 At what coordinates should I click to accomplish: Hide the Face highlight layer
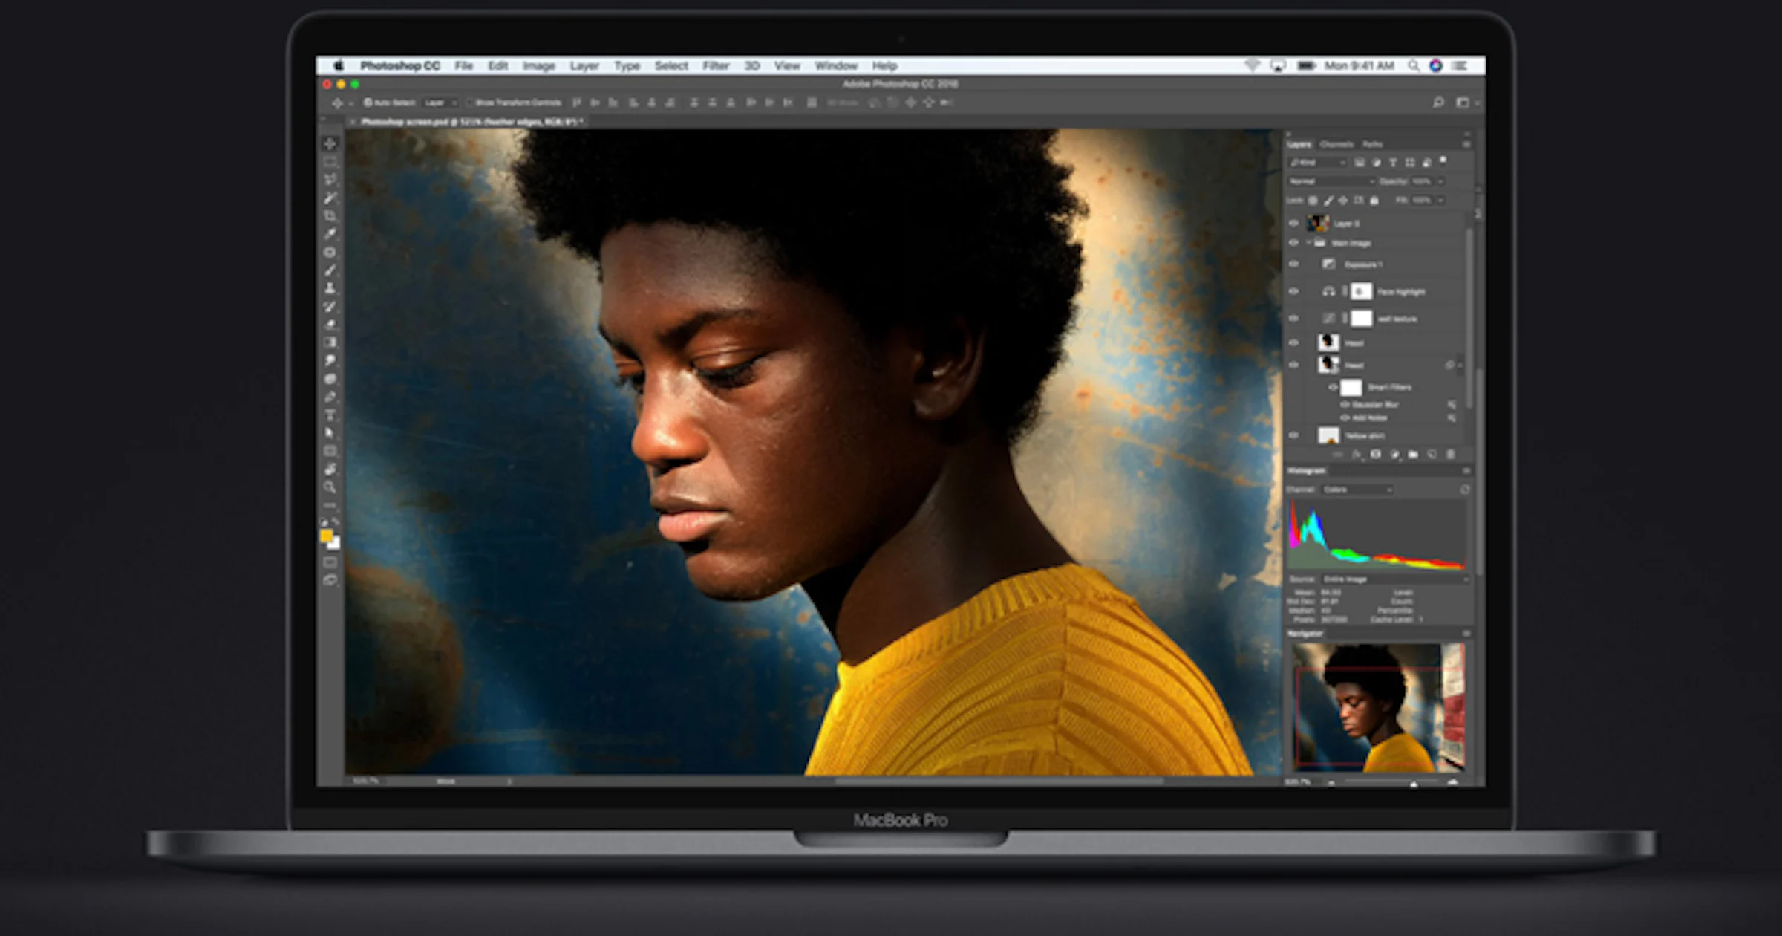tap(1294, 291)
